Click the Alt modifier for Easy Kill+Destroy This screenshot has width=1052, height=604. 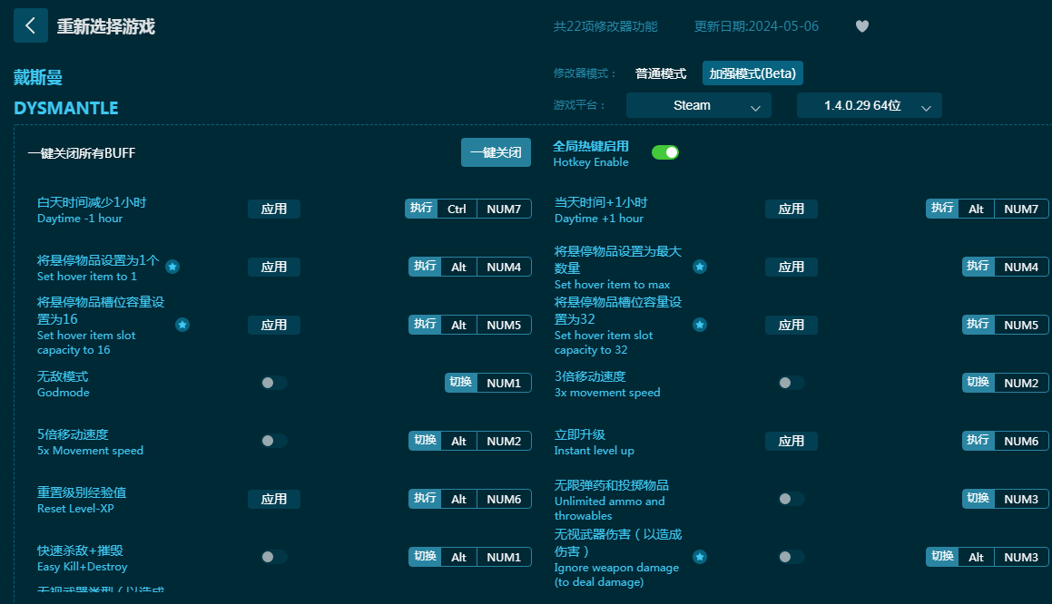[x=459, y=557]
